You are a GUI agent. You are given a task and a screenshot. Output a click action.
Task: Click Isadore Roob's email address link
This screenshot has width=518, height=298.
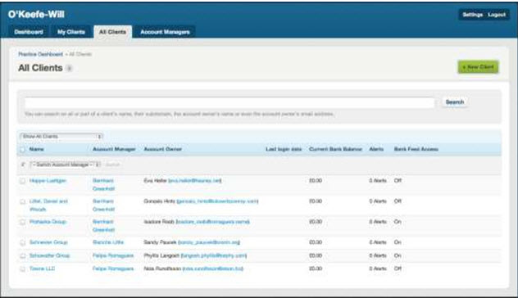pos(213,222)
